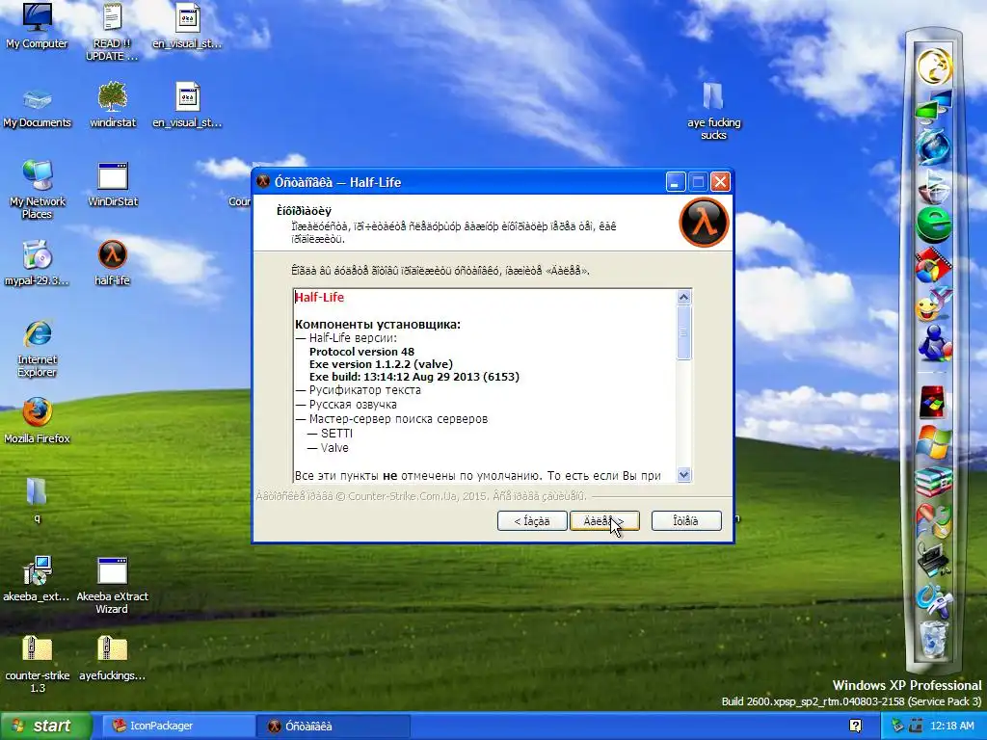
Task: Click the tools dock icon above Recycle Bin
Action: pyautogui.click(x=934, y=600)
